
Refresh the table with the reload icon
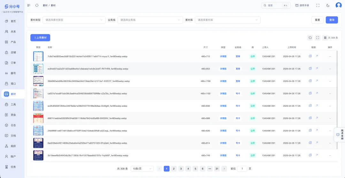pyautogui.click(x=310, y=38)
